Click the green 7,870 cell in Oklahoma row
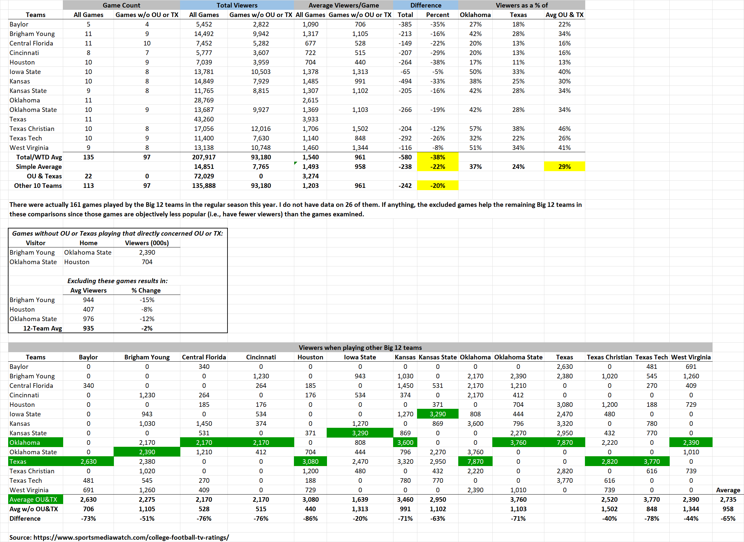Viewport: 744px width, 542px height. (564, 443)
